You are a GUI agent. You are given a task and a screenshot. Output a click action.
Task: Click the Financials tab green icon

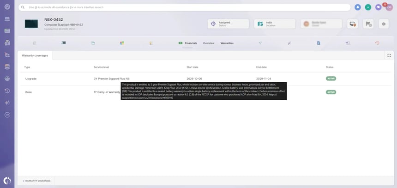(180, 43)
